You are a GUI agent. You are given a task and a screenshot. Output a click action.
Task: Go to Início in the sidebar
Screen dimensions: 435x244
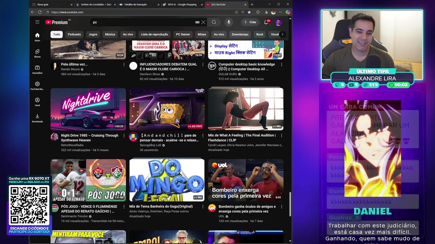(37, 37)
